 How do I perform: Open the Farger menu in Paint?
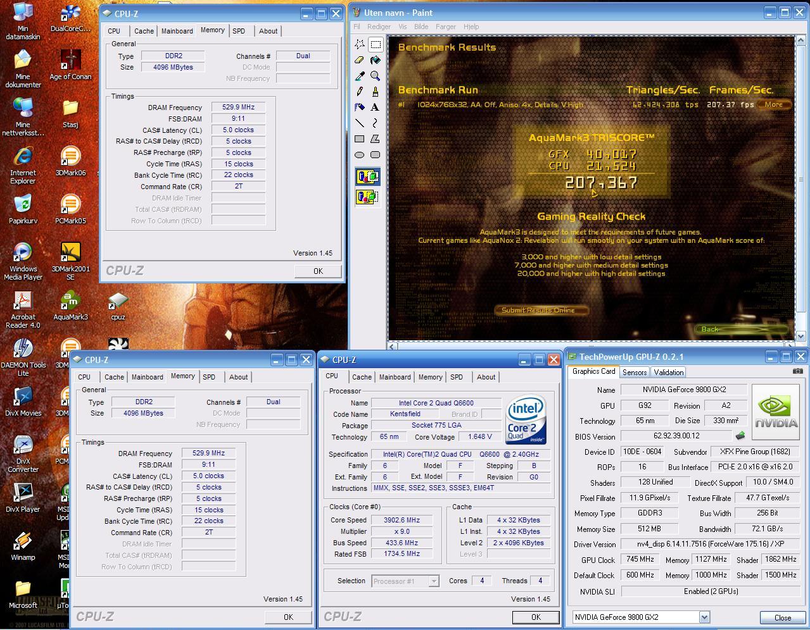[x=446, y=27]
